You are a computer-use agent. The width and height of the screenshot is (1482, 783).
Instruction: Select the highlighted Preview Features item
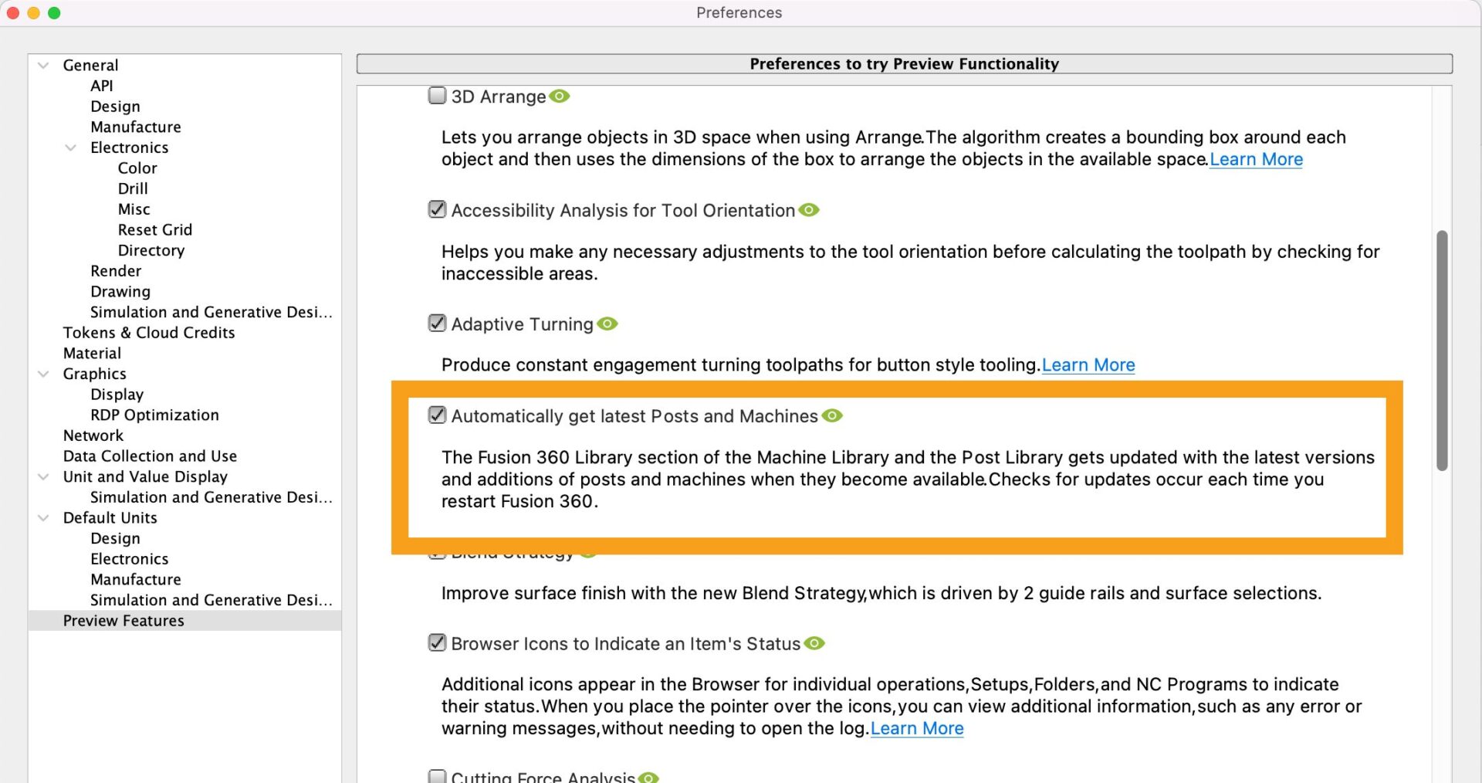point(184,621)
